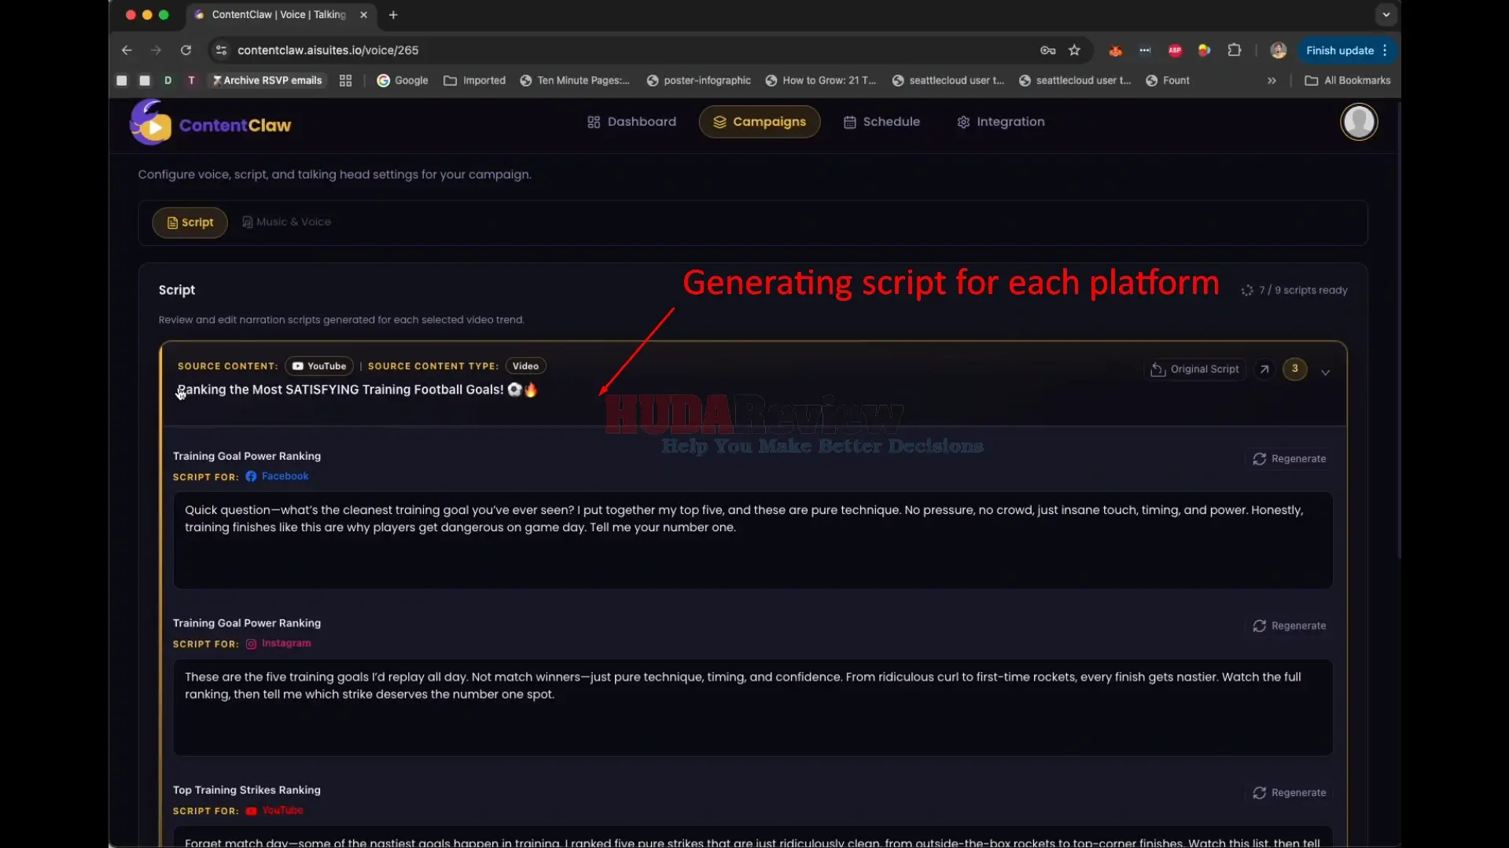Open the Google bookmark
Viewport: 1509px width, 848px height.
(x=403, y=80)
